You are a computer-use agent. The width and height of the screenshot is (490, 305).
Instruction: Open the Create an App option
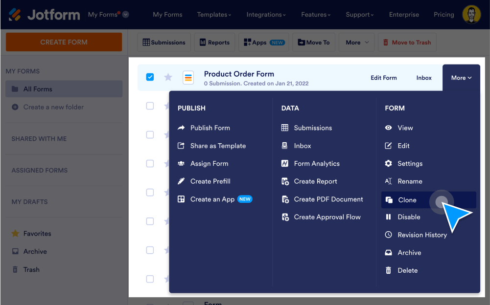tap(213, 199)
